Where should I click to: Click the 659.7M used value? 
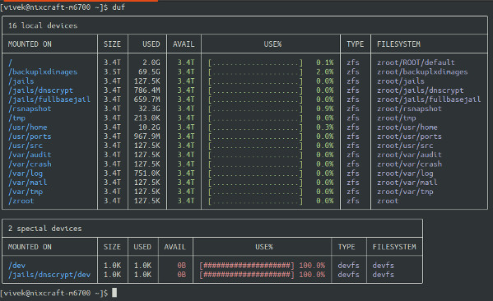[x=147, y=100]
